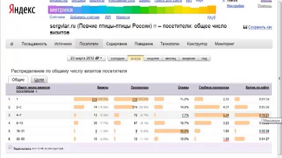This screenshot has height=158, width=282.
Task: Sort by Общее число визитов посетителя column
Action: pos(33,89)
